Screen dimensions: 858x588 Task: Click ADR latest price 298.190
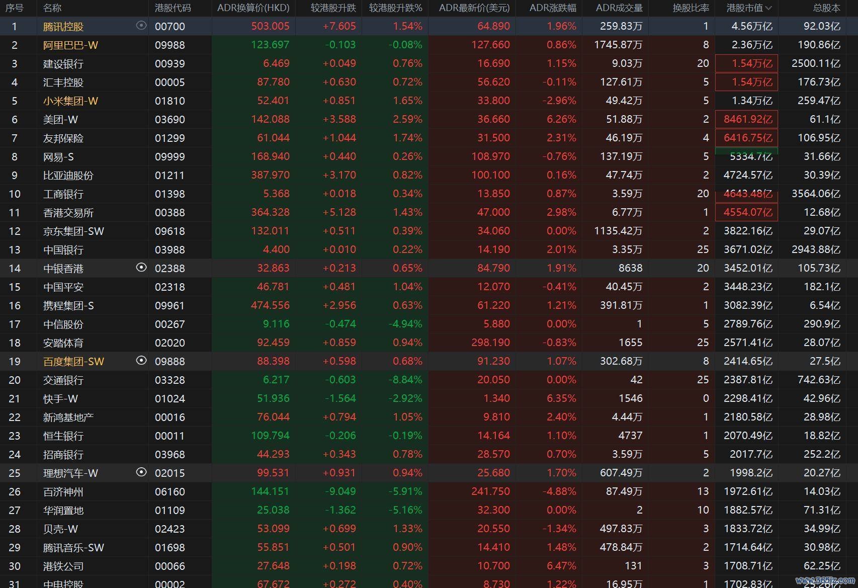pos(490,343)
